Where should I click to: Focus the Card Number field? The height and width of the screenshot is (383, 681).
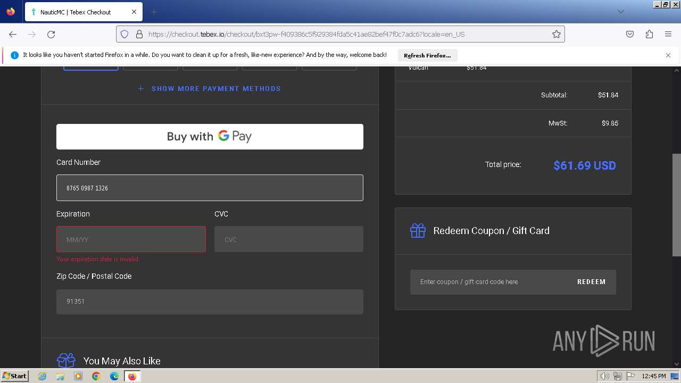click(x=210, y=188)
